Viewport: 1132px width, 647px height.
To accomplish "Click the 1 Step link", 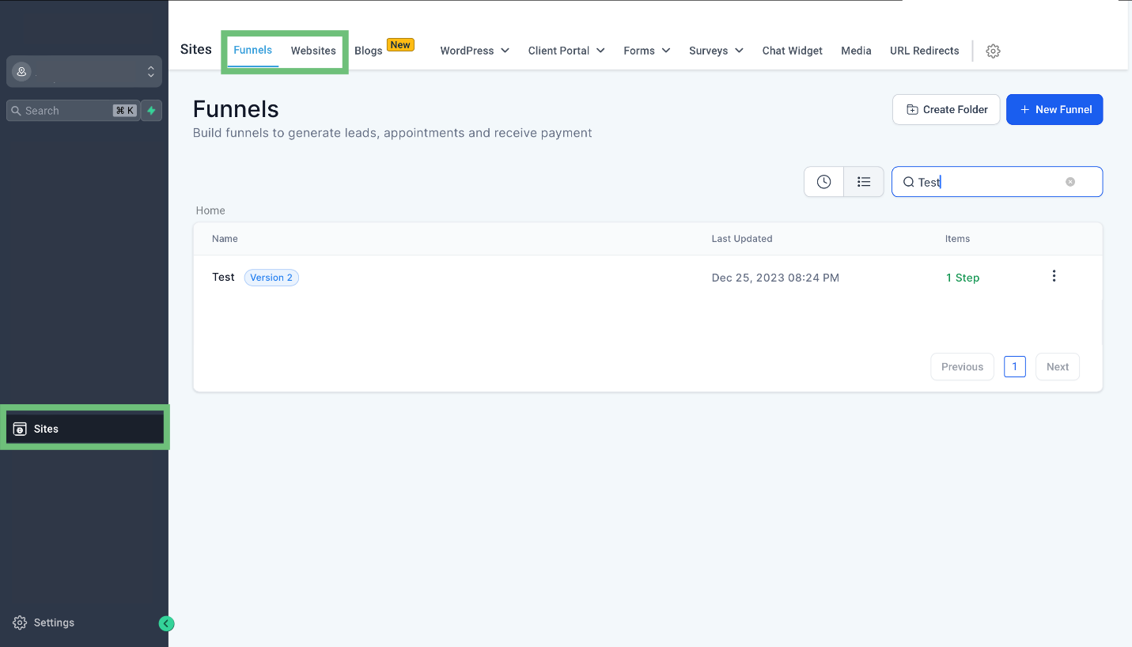I will [963, 278].
